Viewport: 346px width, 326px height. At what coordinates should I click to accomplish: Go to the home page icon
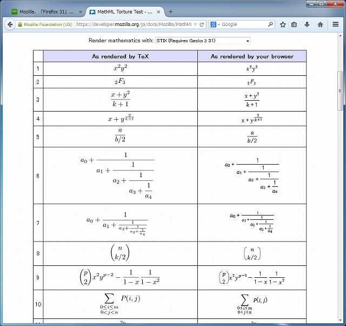click(320, 24)
